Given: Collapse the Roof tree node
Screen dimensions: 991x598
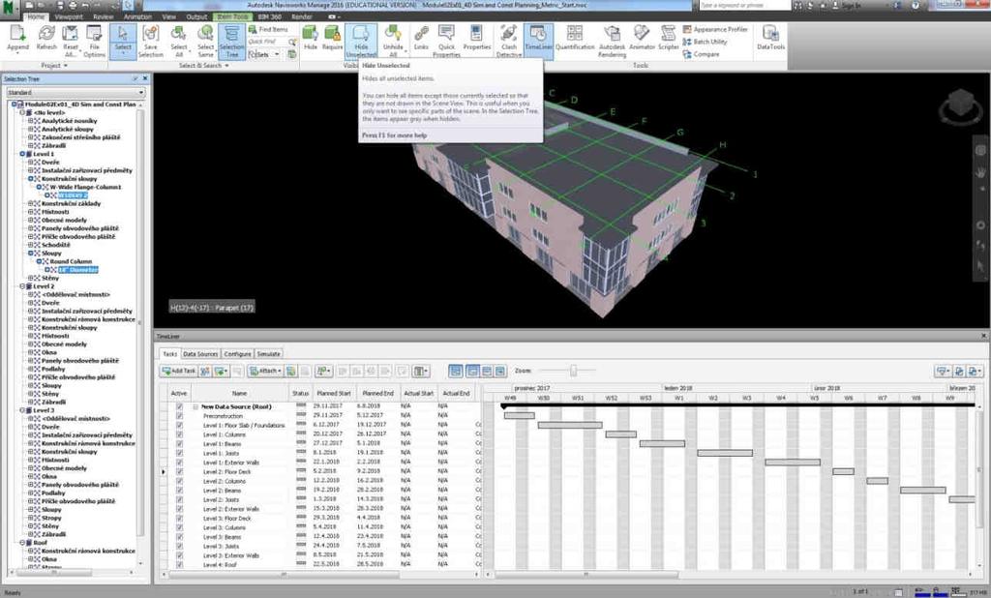Looking at the screenshot, I should [x=22, y=543].
